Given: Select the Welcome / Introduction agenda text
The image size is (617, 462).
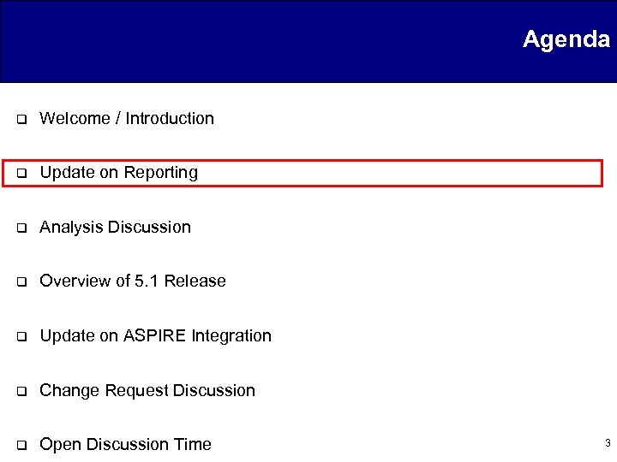Looking at the screenshot, I should point(127,118).
